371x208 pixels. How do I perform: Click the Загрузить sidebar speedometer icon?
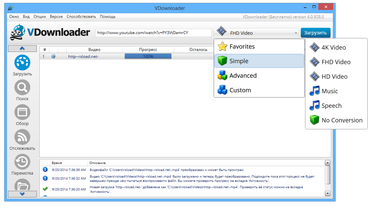click(22, 62)
